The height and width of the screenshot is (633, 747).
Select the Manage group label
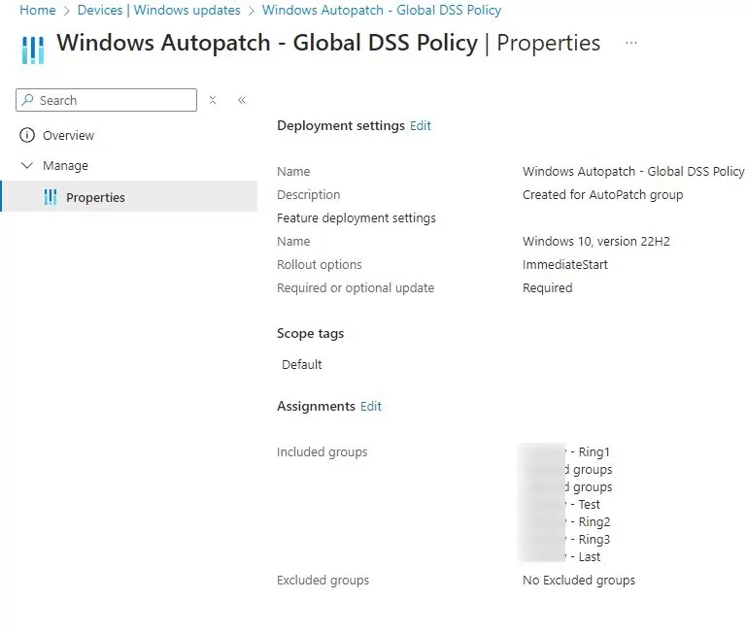pos(65,165)
